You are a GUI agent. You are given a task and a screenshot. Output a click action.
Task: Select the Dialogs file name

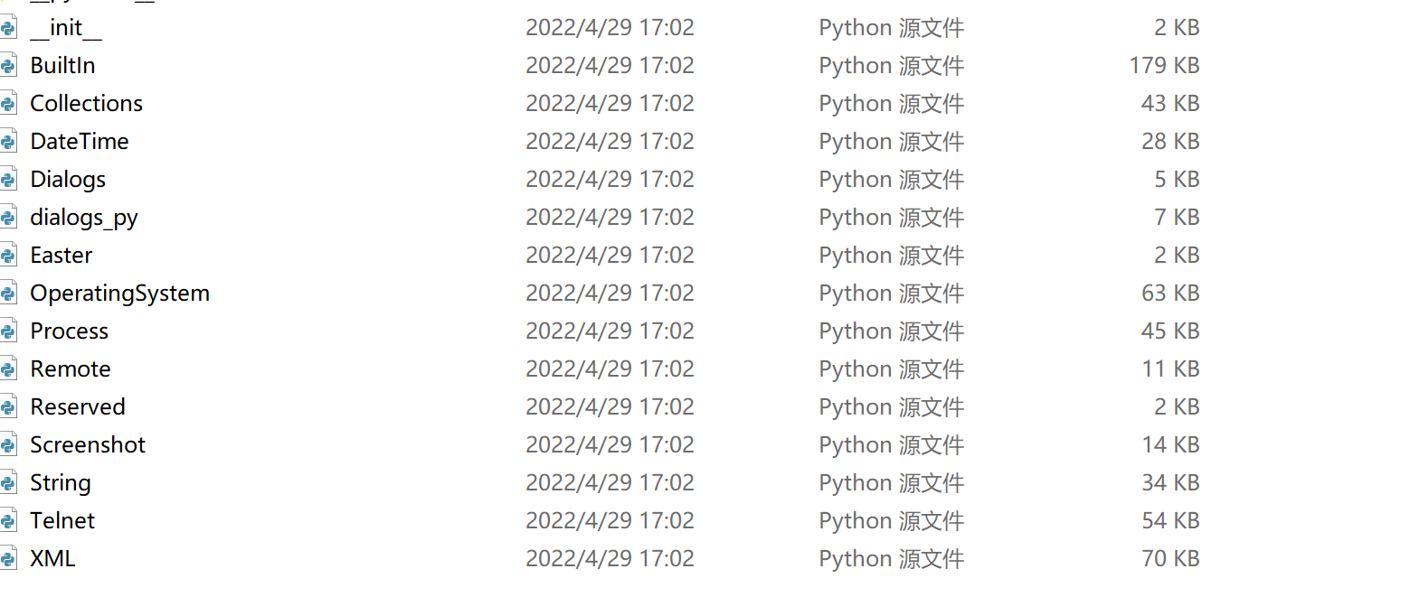coord(68,180)
